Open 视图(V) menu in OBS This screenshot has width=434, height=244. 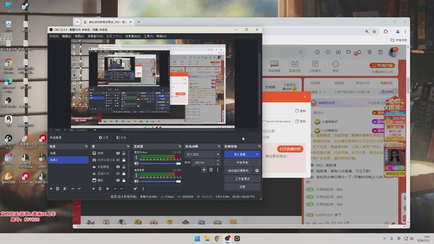pyautogui.click(x=79, y=36)
